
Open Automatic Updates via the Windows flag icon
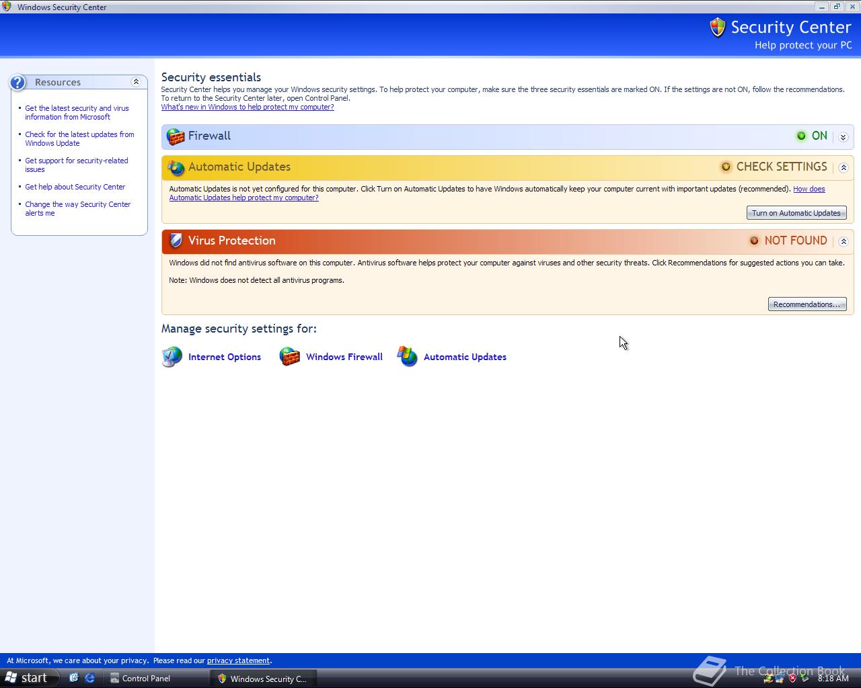408,357
